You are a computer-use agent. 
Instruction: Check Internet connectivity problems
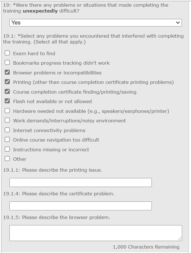(7, 130)
